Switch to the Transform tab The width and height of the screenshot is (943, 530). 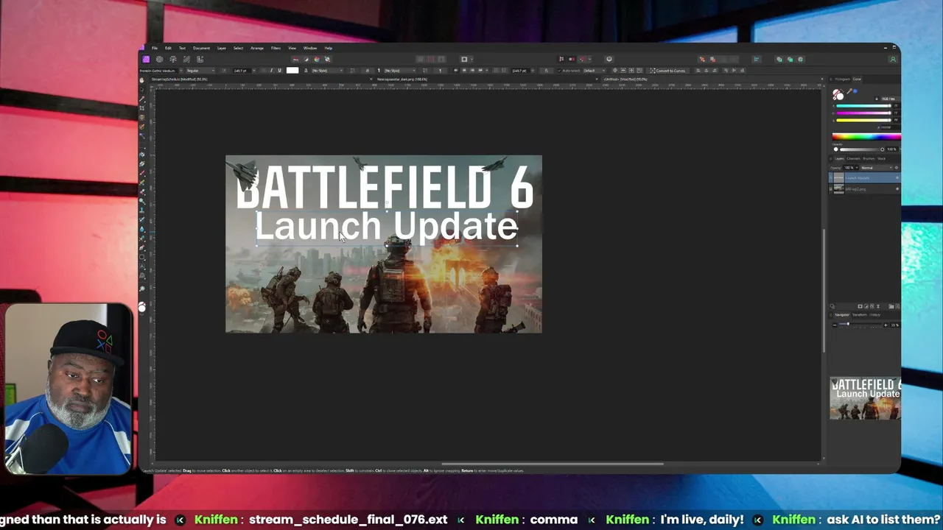coord(860,315)
